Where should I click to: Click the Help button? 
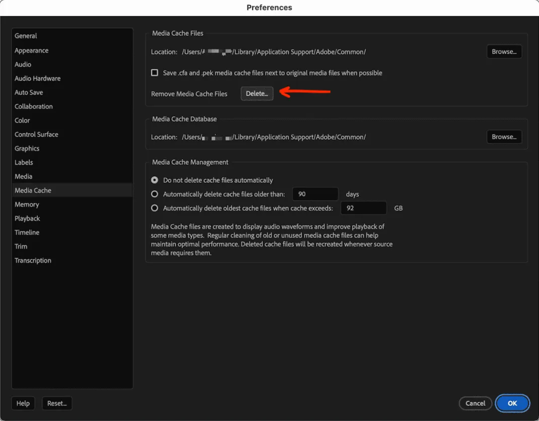[x=23, y=403]
